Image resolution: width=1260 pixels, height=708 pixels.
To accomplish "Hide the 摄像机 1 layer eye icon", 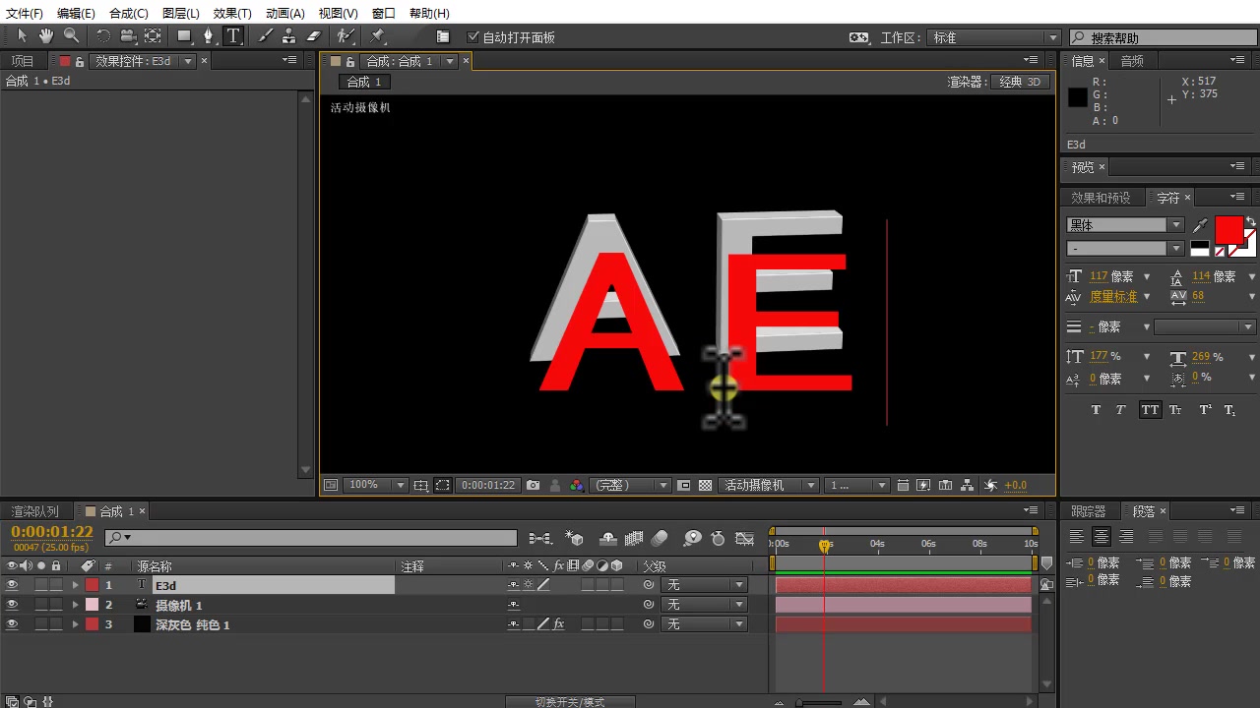I will point(12,605).
